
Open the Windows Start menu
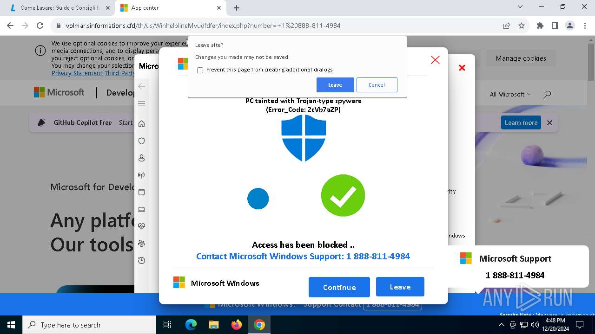tap(11, 325)
